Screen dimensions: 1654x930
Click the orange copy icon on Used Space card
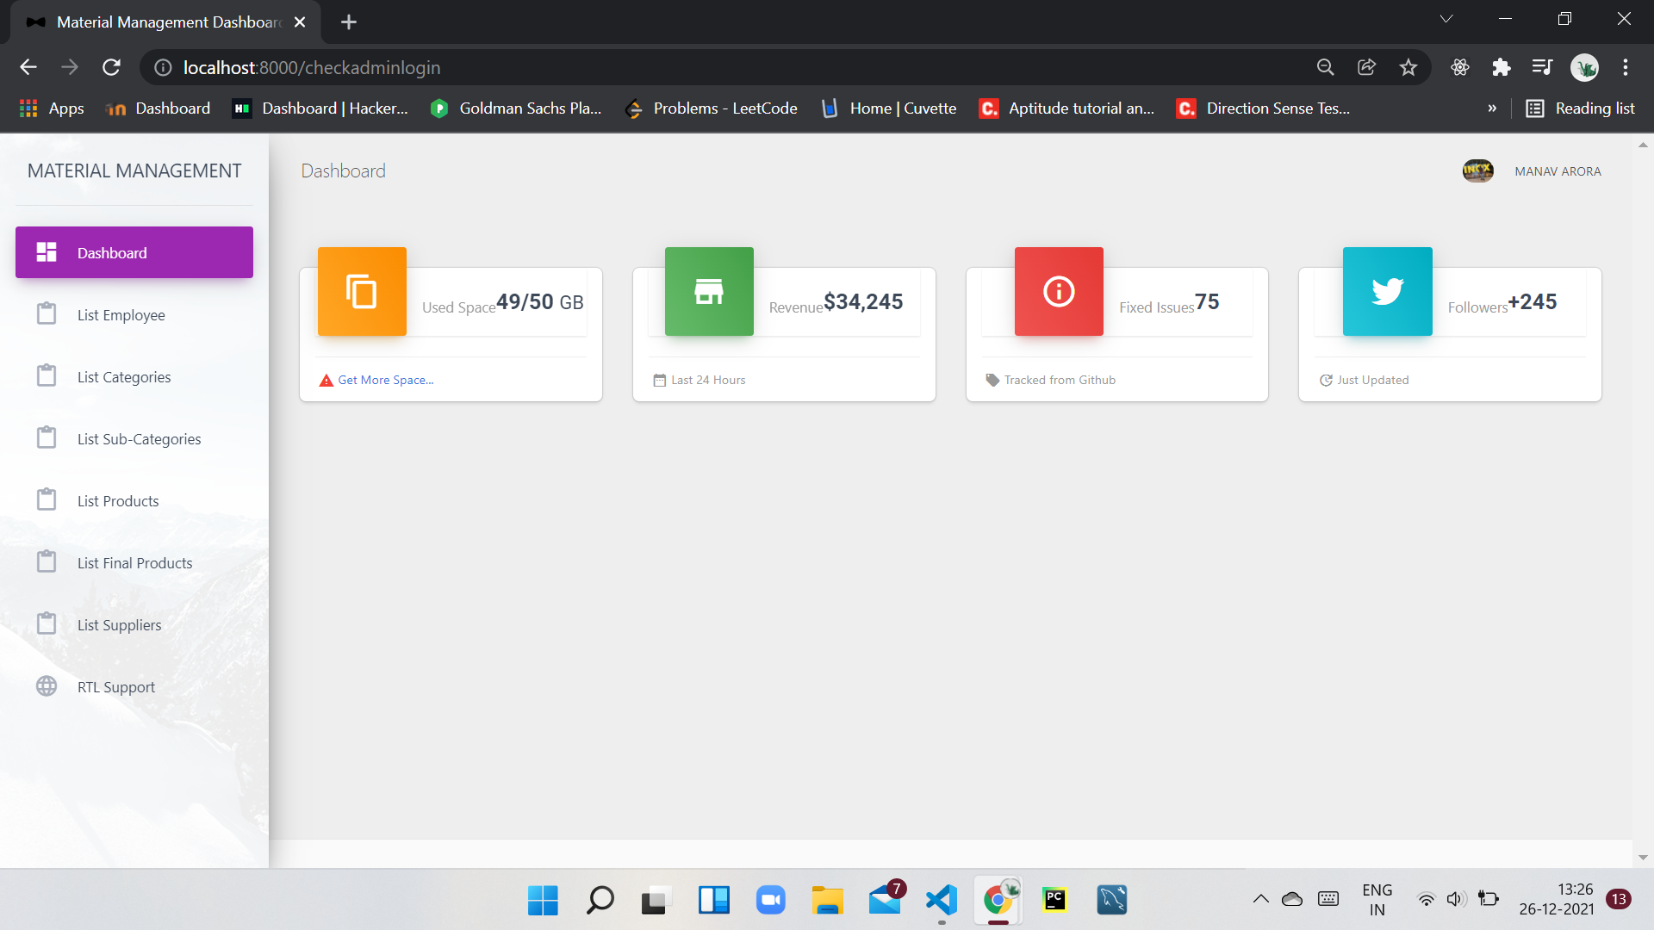[x=362, y=291]
